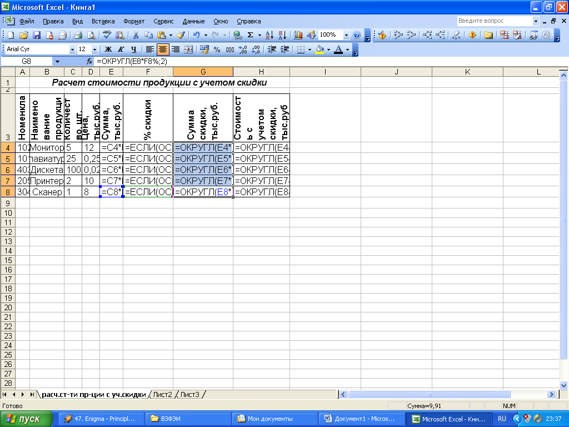Increase decimal places icon
Screen dimensions: 569x427
[x=243, y=49]
